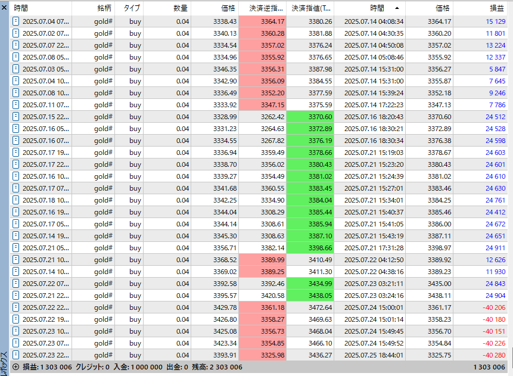513x376 pixels.
Task: Sort by the 決済指値 take profit header
Action: [x=310, y=8]
